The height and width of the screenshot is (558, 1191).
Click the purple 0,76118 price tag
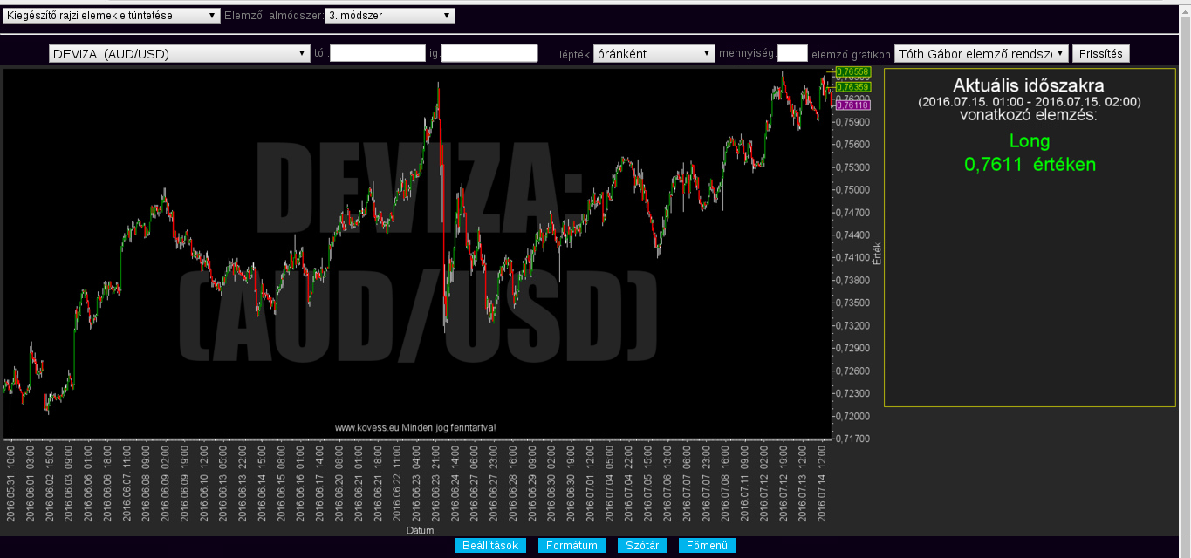(x=852, y=105)
